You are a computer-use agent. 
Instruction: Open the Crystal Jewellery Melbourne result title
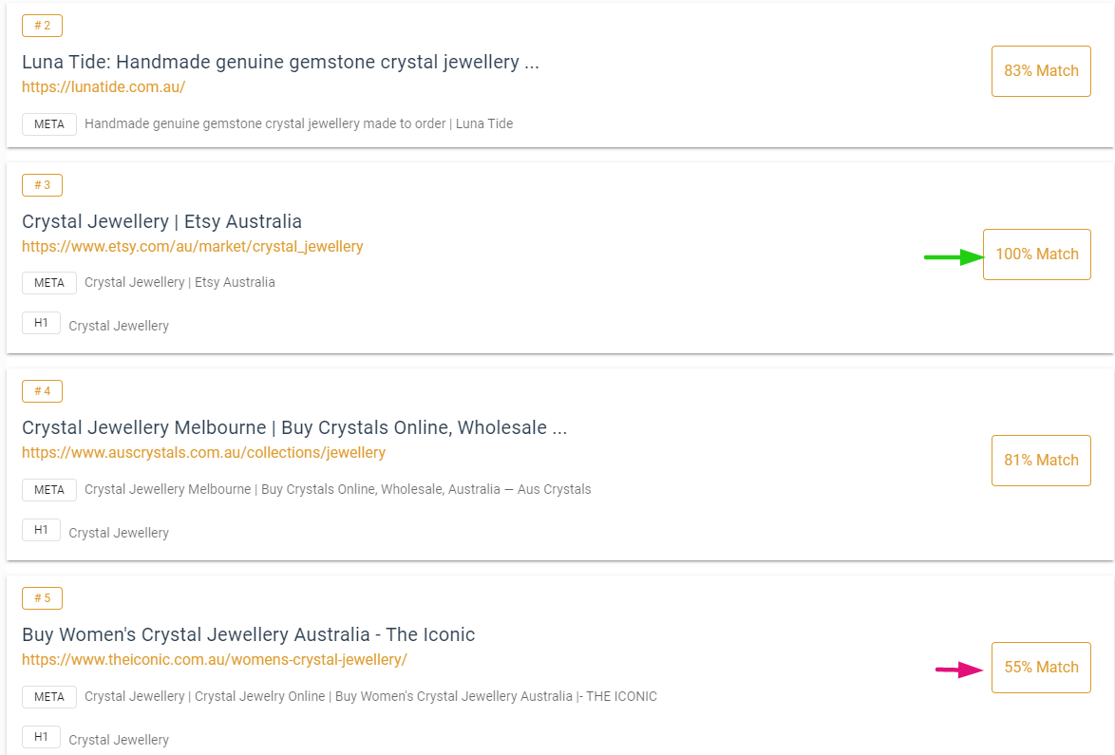click(x=294, y=427)
